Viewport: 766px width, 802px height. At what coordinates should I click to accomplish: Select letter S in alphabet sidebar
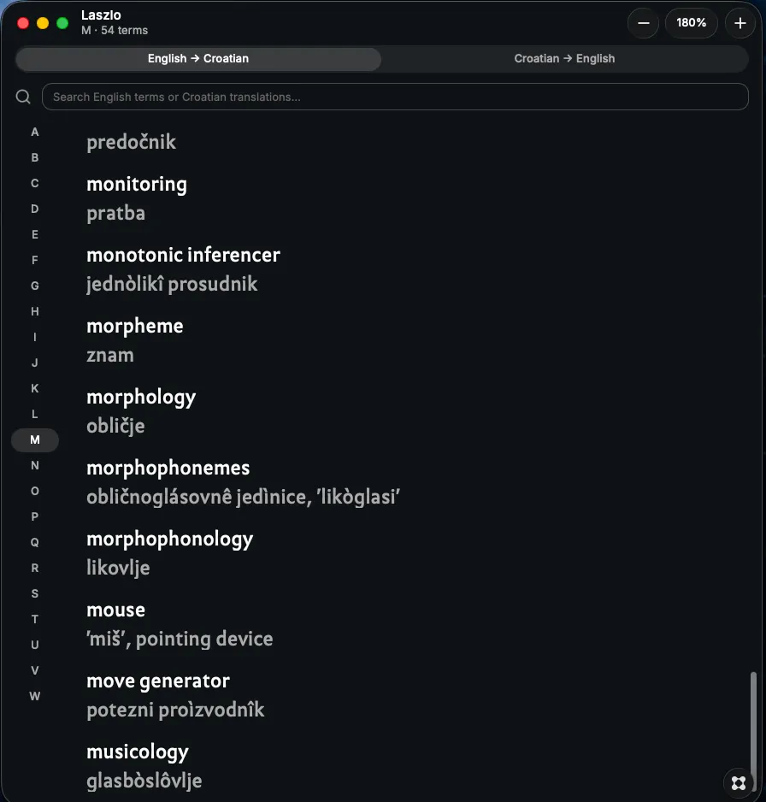[x=35, y=594]
